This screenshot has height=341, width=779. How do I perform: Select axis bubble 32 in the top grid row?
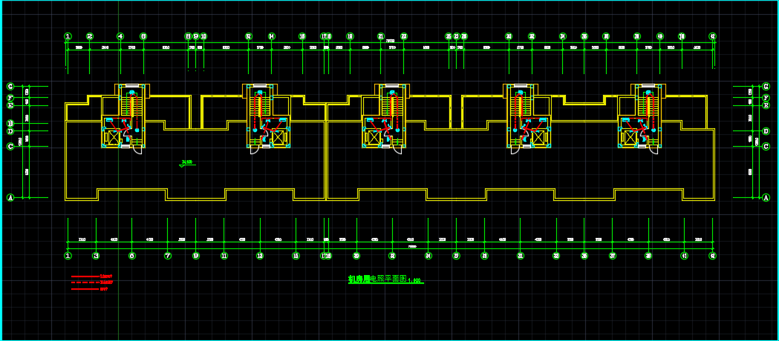tap(532, 36)
